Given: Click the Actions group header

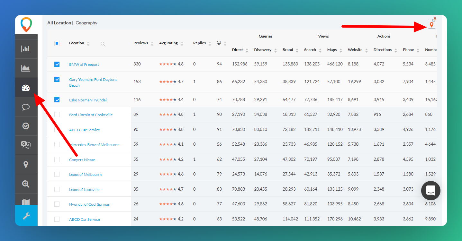Looking at the screenshot, I should pyautogui.click(x=384, y=36).
